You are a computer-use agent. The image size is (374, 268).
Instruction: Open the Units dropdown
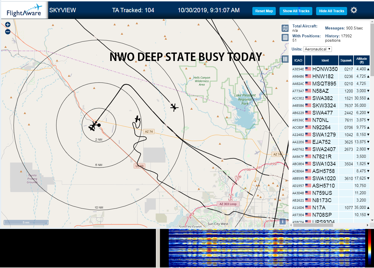pos(318,49)
